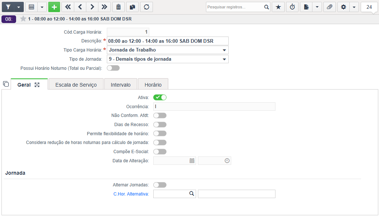This screenshot has height=216, width=379.
Task: Open attachments paperclip button
Action: 330,7
